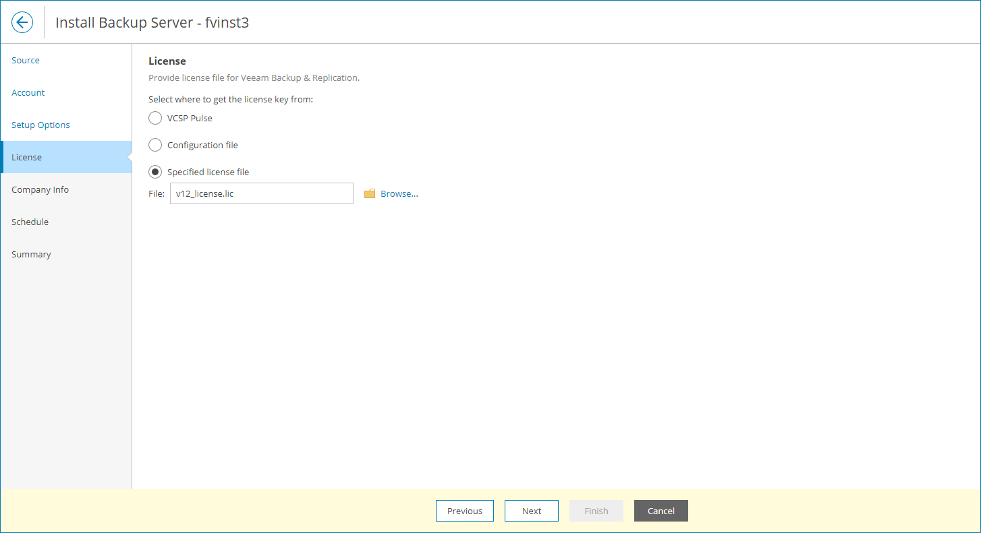Choose the Configuration file option
The width and height of the screenshot is (981, 533).
coord(155,145)
